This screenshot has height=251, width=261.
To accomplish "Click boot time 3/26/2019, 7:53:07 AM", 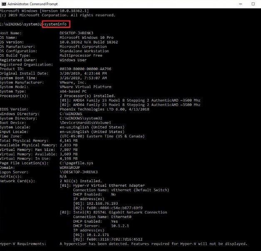I will pyautogui.click(x=83, y=78).
